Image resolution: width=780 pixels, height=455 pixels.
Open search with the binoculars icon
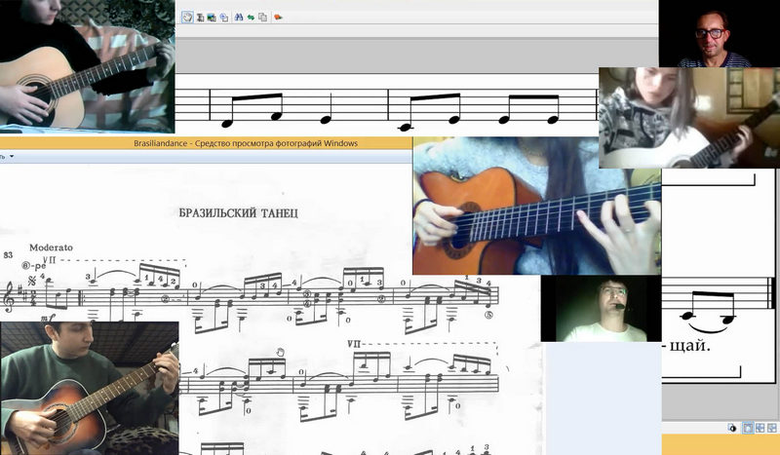(x=239, y=18)
